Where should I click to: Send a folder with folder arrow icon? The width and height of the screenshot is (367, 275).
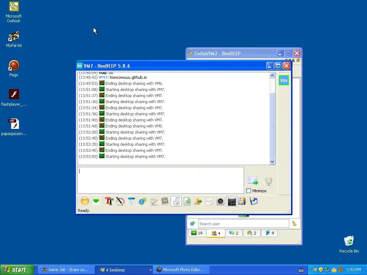coord(198,201)
